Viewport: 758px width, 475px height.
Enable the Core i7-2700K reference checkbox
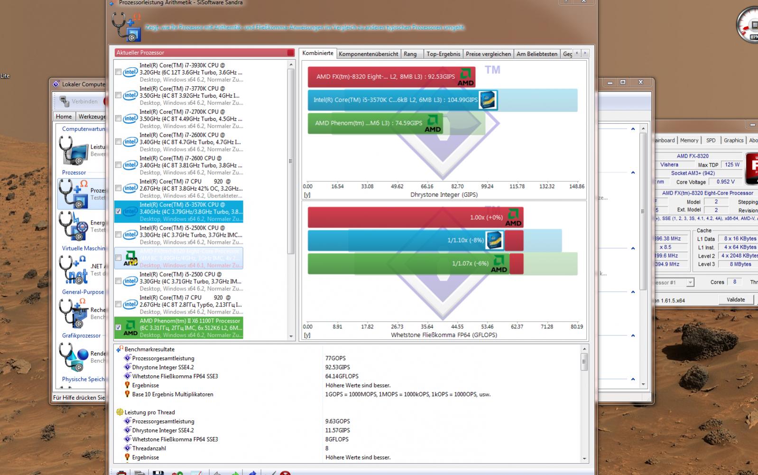119,119
